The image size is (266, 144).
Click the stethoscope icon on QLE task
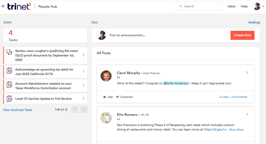click(x=9, y=52)
